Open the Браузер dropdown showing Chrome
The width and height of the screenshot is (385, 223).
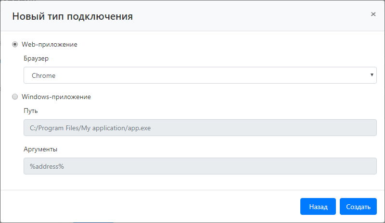point(192,75)
